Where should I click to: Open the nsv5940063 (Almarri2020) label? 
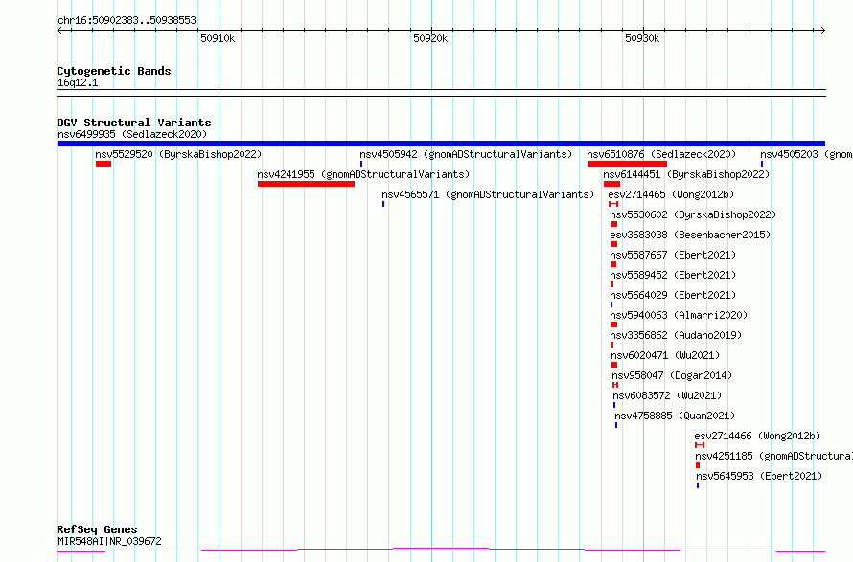pyautogui.click(x=679, y=315)
